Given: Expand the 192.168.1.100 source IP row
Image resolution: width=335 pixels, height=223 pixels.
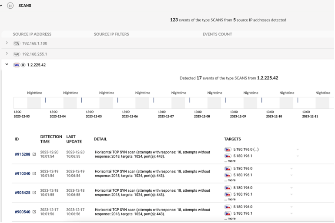Looking at the screenshot, I should pos(7,43).
